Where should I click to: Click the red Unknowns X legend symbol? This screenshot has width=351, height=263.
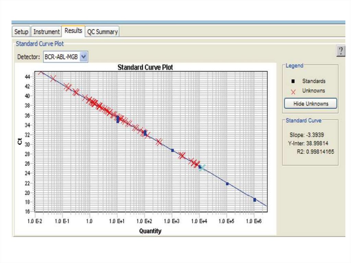click(293, 92)
